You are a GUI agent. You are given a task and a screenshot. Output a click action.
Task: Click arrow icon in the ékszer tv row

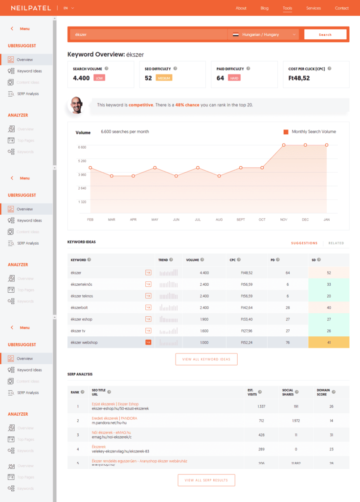tap(148, 330)
